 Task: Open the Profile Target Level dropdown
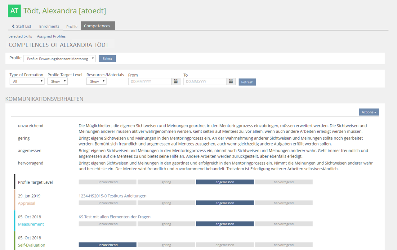click(x=58, y=82)
